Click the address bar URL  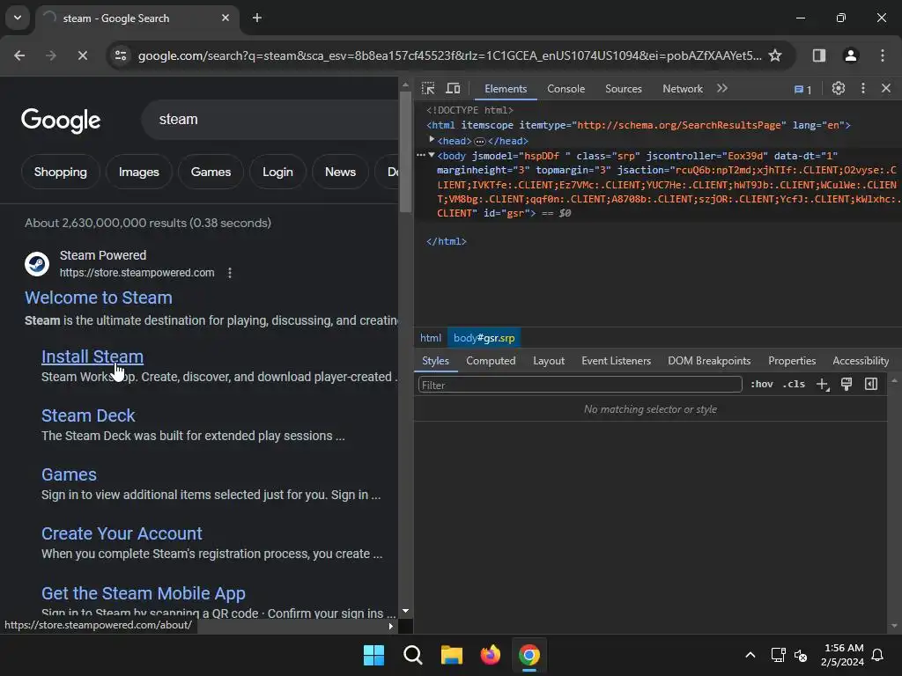click(x=449, y=55)
